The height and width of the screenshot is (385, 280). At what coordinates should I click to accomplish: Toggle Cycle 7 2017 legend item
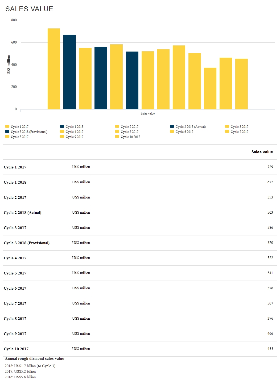(237, 132)
